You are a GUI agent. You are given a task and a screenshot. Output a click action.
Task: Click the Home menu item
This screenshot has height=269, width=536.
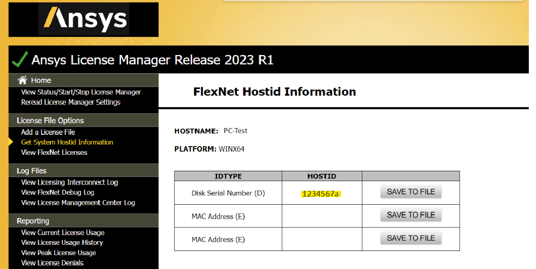pyautogui.click(x=41, y=80)
